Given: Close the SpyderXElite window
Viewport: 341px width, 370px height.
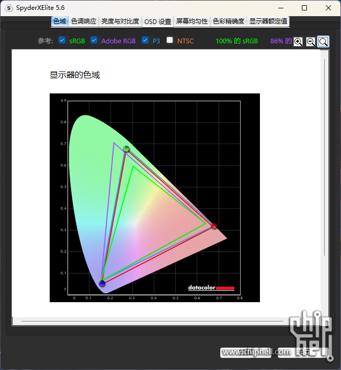Looking at the screenshot, I should [328, 8].
